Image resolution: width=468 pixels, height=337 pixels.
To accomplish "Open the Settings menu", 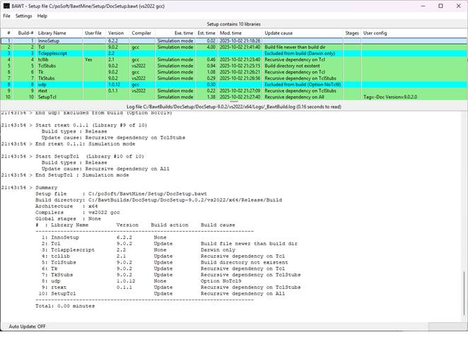I will [x=24, y=16].
